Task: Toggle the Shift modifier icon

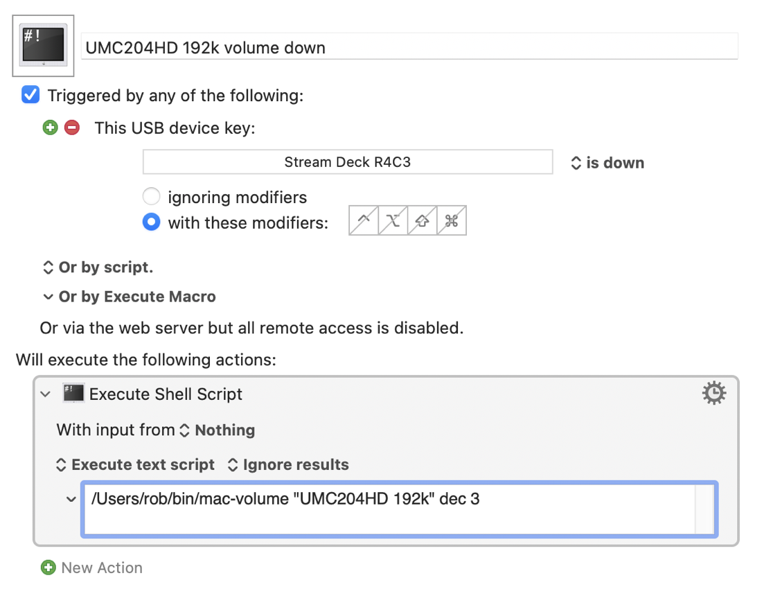Action: tap(423, 221)
